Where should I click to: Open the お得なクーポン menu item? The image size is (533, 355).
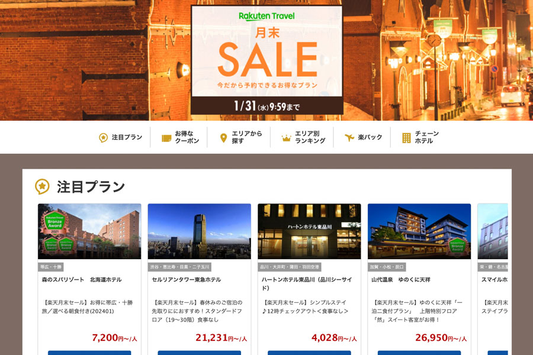click(x=180, y=137)
